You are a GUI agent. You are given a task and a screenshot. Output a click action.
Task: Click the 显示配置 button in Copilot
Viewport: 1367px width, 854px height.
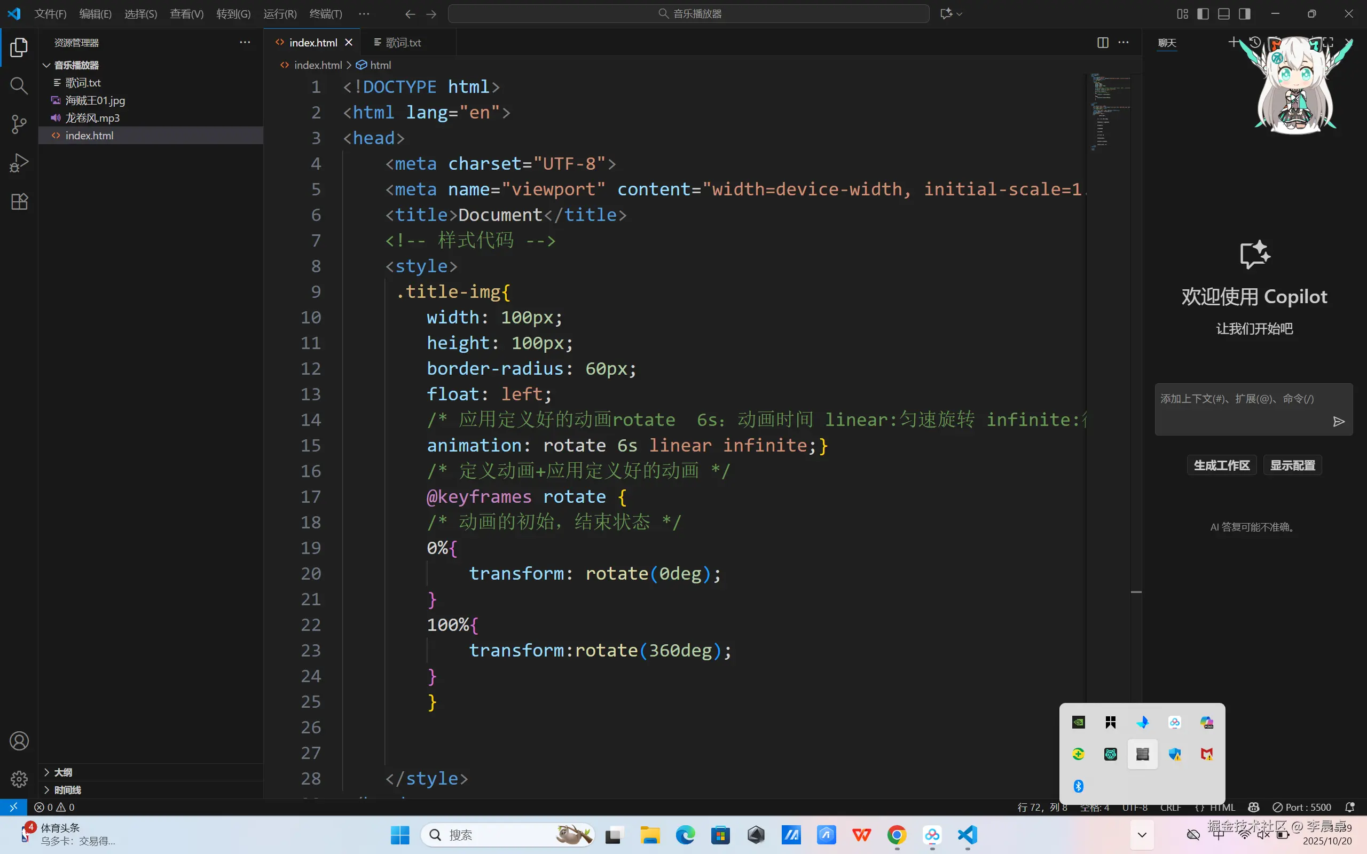(x=1292, y=465)
